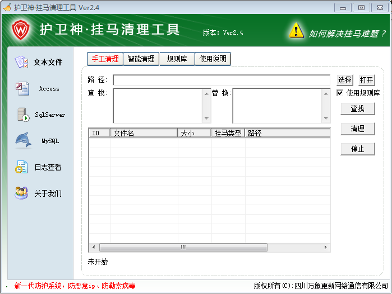The width and height of the screenshot is (392, 294).
Task: Click the results list scroll-right arrow
Action: click(x=325, y=247)
